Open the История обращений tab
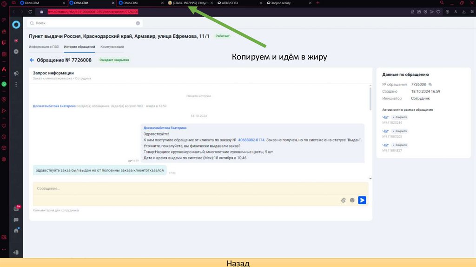The image size is (476, 267). [x=79, y=47]
